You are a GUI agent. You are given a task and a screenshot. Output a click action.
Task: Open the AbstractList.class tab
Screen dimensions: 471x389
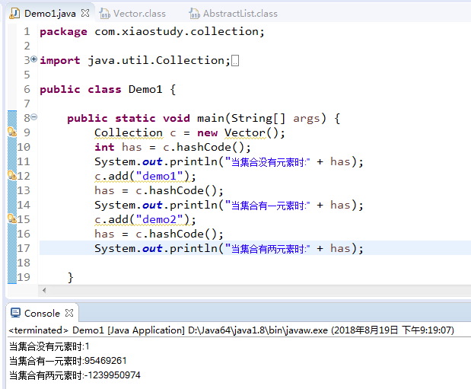240,14
